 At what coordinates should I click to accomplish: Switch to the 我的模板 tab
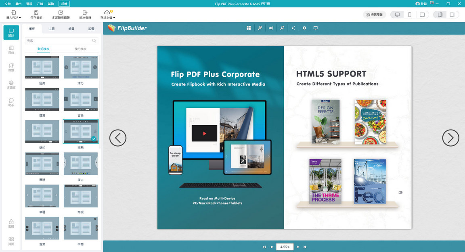click(x=80, y=49)
